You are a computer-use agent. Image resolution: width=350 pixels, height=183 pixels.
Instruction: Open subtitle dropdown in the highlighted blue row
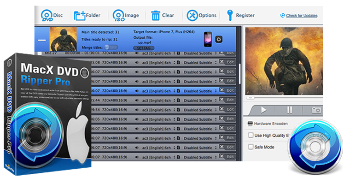(216, 91)
